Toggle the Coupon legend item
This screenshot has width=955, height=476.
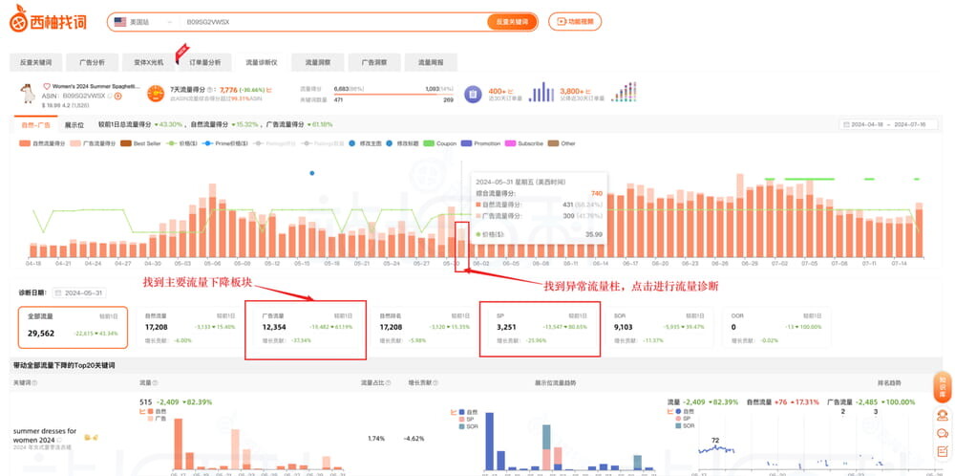tap(441, 143)
